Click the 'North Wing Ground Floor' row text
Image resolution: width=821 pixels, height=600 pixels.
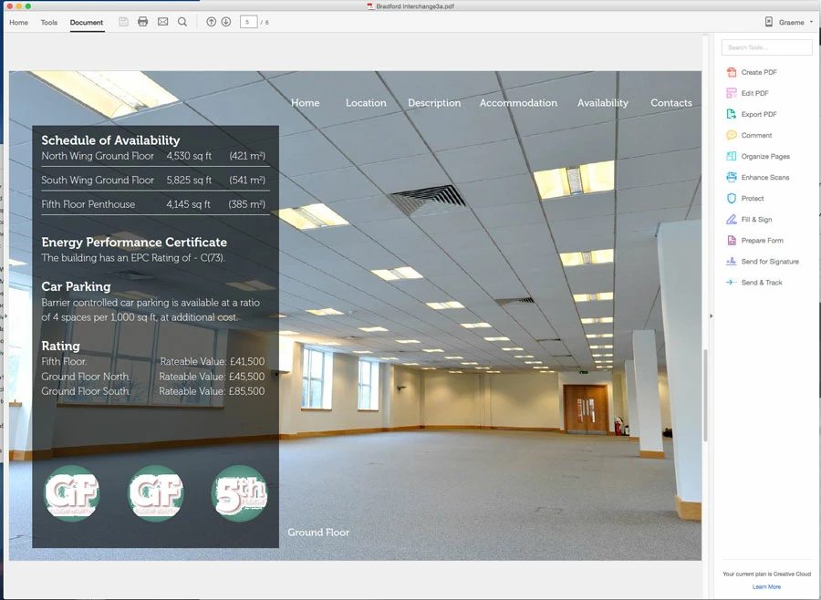coord(98,156)
